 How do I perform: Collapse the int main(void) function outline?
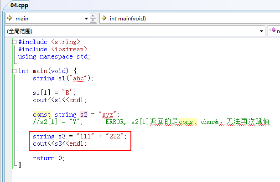point(14,71)
